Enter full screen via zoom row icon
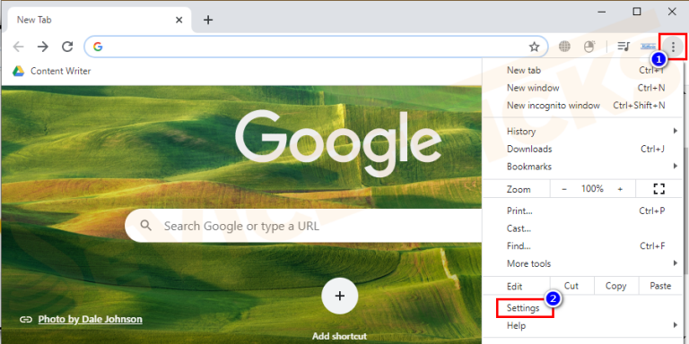Screen dimensions: 689x344 click(659, 189)
